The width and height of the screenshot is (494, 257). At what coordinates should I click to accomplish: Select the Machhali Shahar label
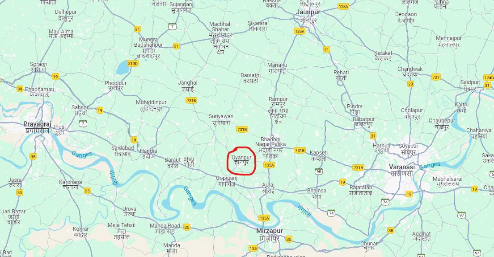point(220,38)
